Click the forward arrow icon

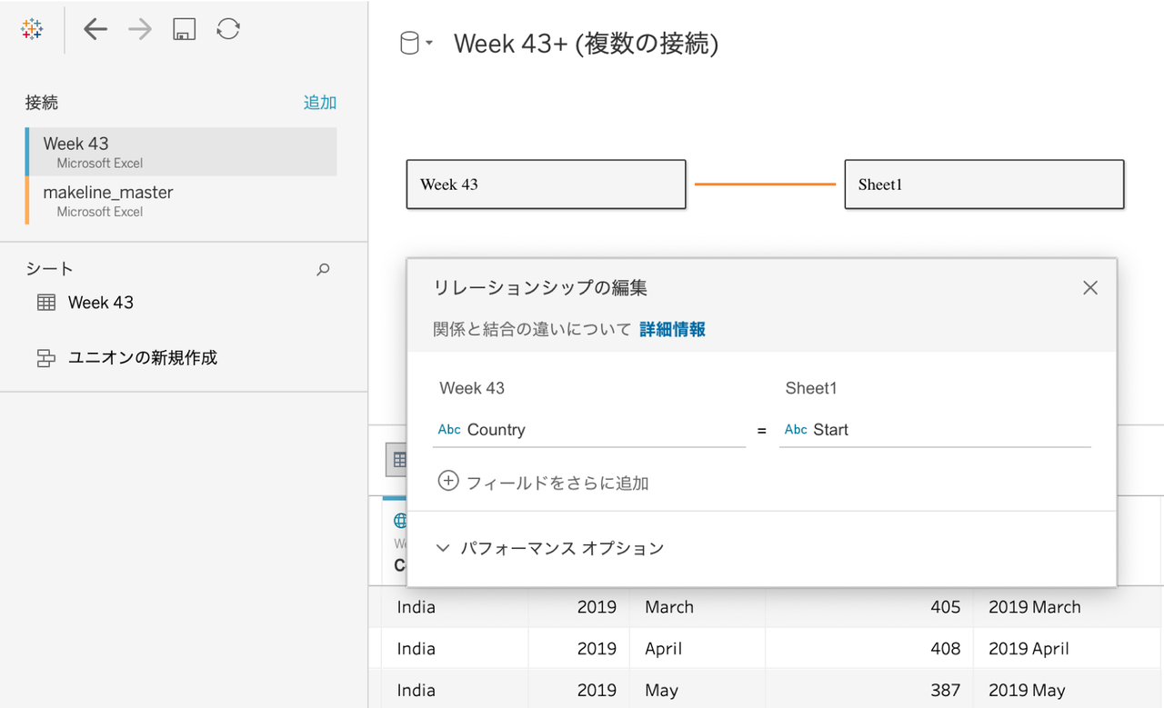pyautogui.click(x=140, y=29)
